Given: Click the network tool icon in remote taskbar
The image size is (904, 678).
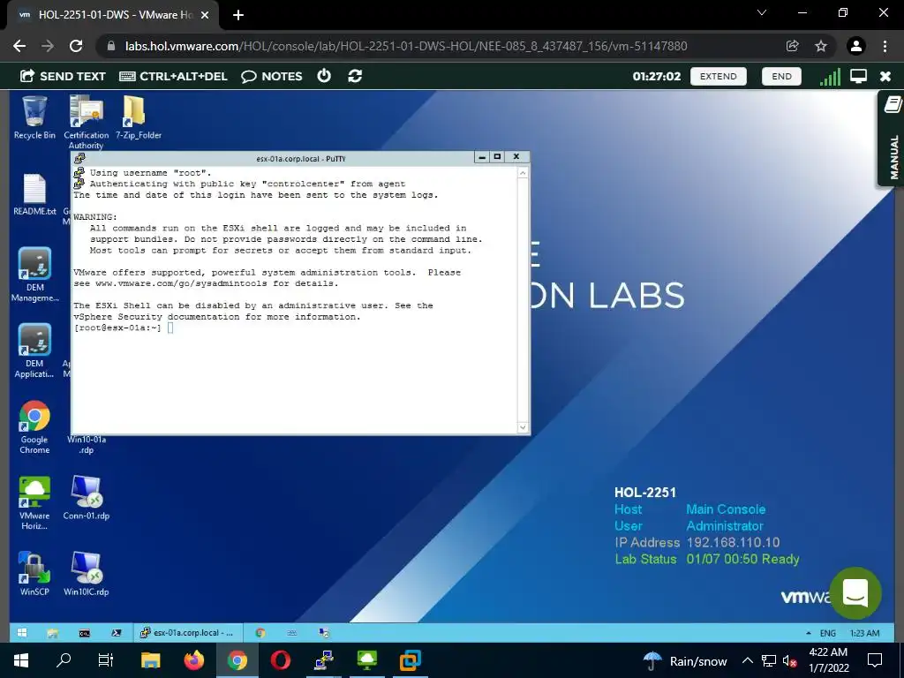Looking at the screenshot, I should click(324, 632).
